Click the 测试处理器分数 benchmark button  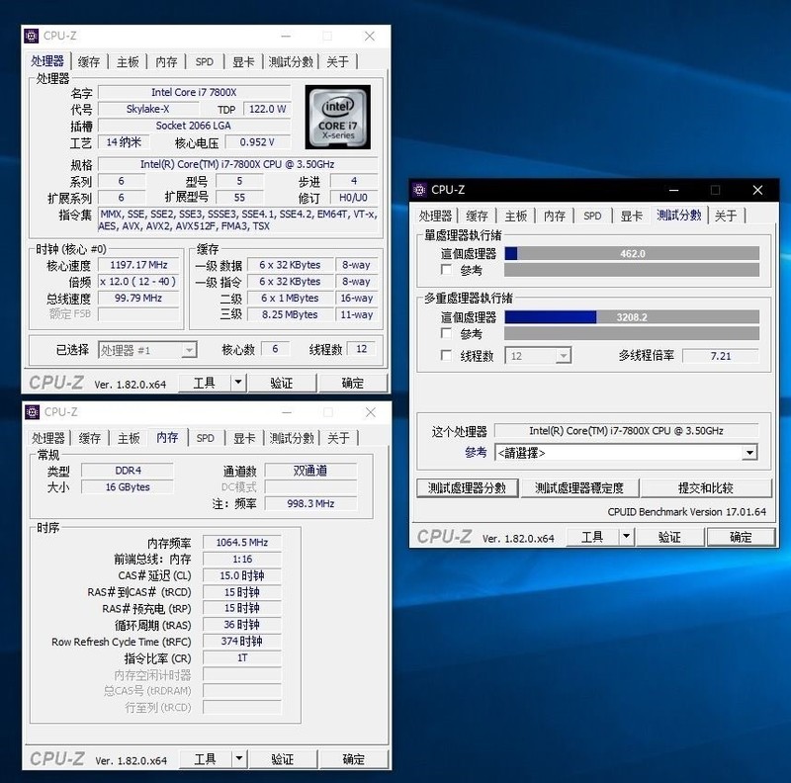click(x=466, y=487)
